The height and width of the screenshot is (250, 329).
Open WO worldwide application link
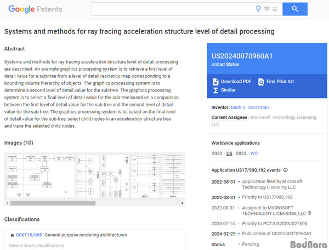(254, 154)
